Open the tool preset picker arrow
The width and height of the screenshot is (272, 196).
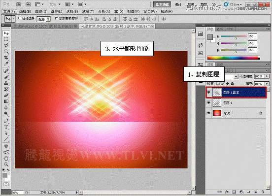[13, 19]
